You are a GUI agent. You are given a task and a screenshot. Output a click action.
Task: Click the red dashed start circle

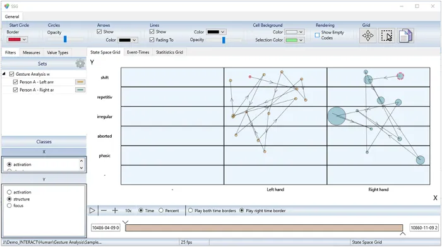click(x=400, y=76)
